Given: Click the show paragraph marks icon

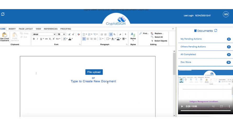Looking at the screenshot, I should 125,34.
